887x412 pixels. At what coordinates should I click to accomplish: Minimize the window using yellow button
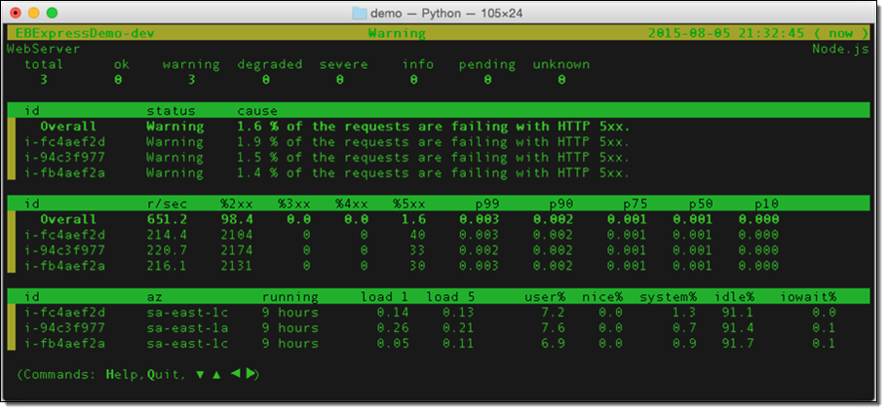tap(34, 14)
